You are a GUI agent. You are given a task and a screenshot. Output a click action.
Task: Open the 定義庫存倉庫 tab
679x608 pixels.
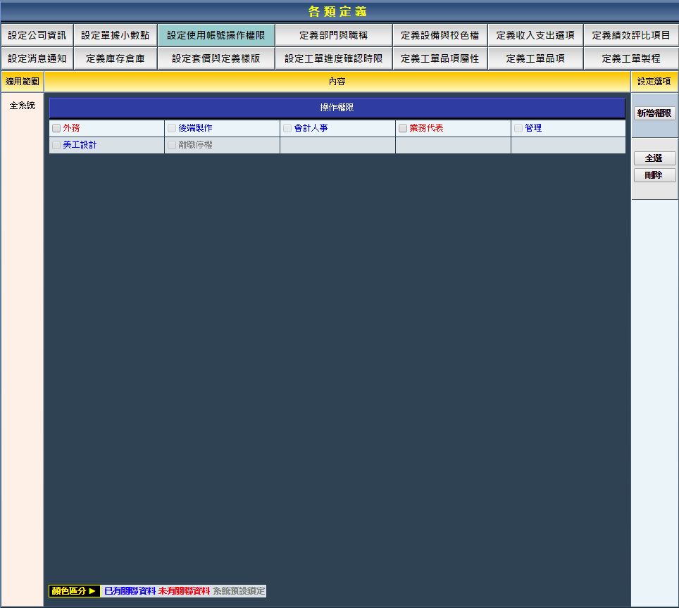[115, 58]
